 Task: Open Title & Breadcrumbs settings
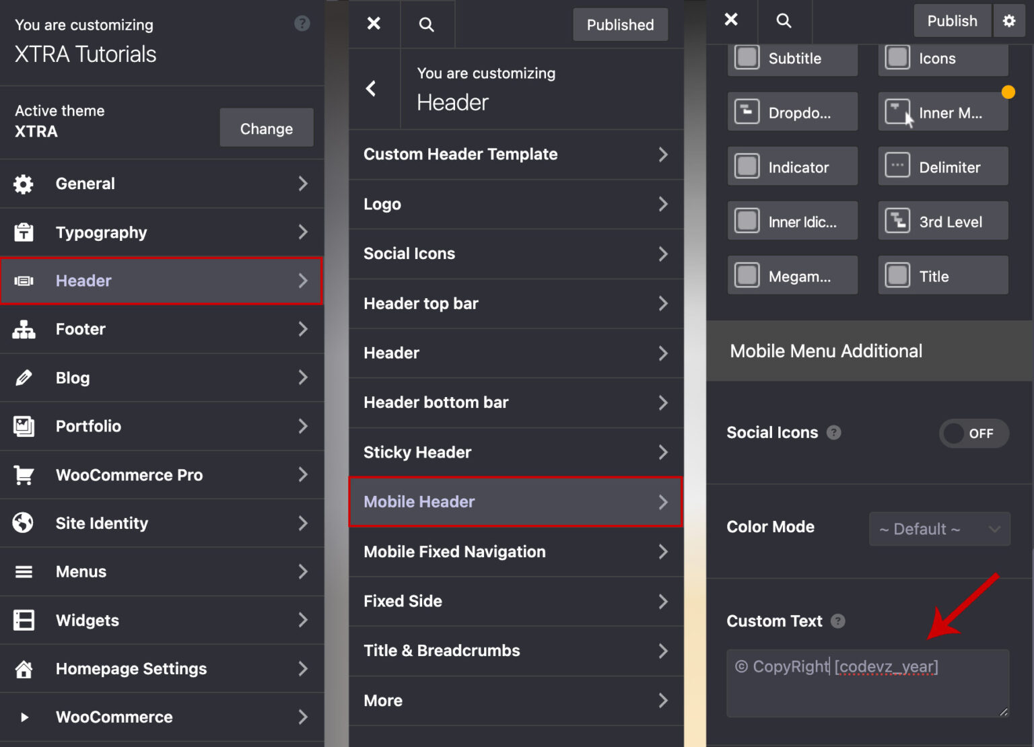516,650
